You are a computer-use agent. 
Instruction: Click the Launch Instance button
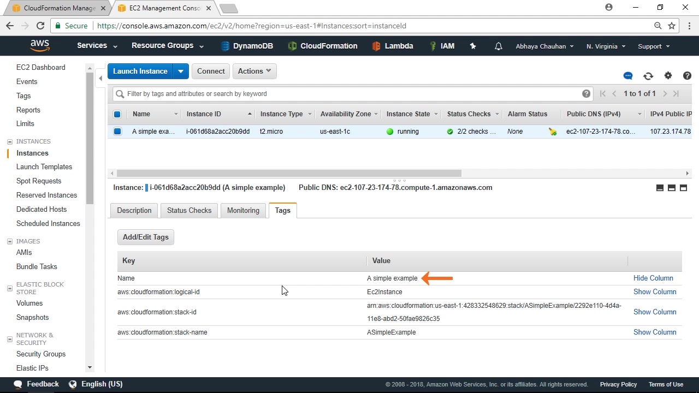[x=140, y=72]
